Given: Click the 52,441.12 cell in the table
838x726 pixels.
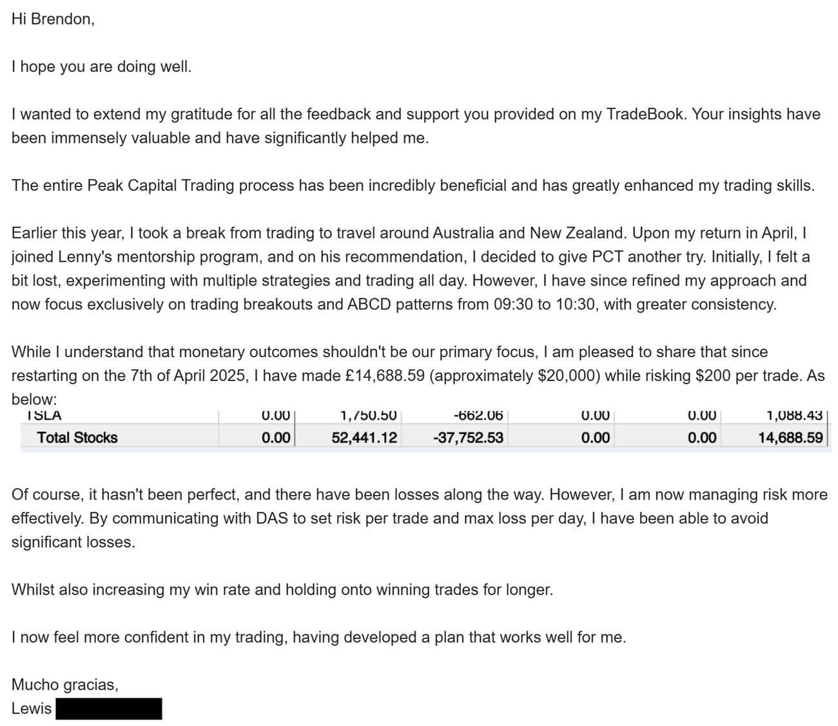Looking at the screenshot, I should [x=364, y=438].
